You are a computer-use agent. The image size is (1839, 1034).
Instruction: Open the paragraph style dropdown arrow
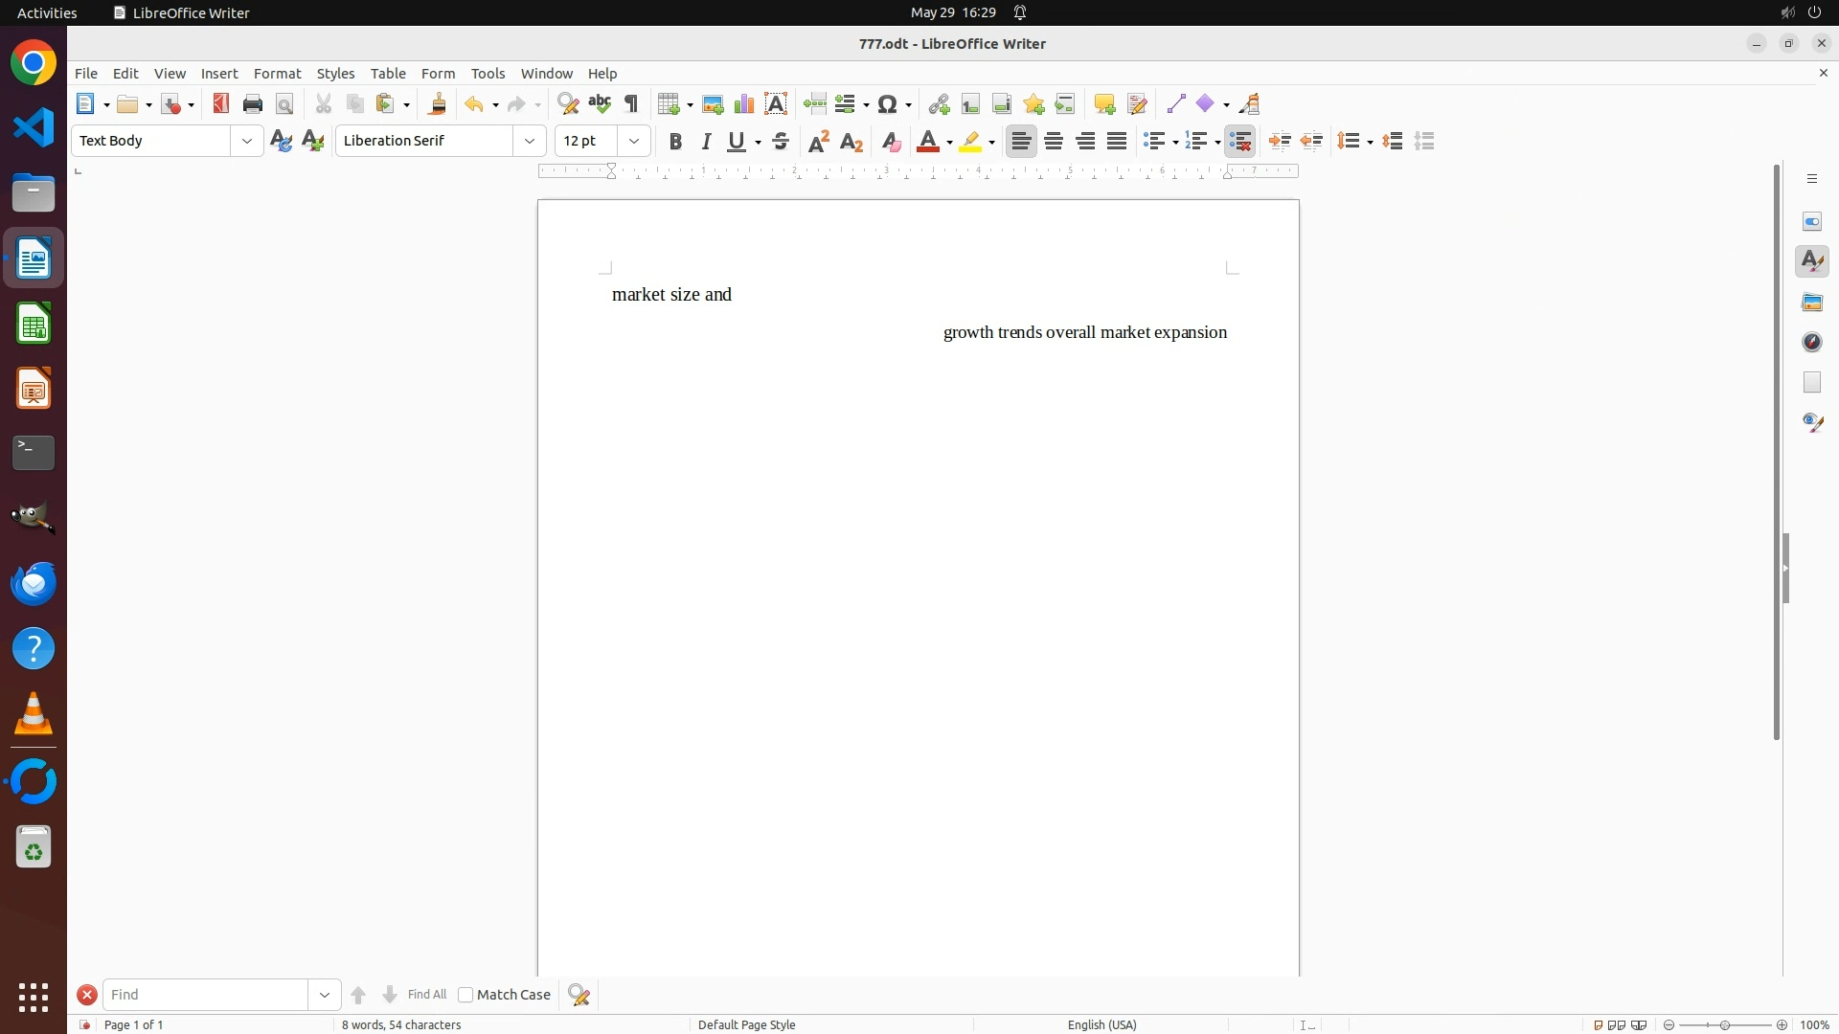247,142
